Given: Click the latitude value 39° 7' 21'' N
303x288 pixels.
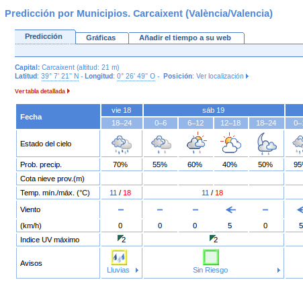Looking at the screenshot, I should point(60,76).
